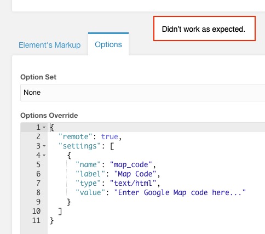Collapse the settings array fold at line 3
The height and width of the screenshot is (234, 265).
click(44, 146)
